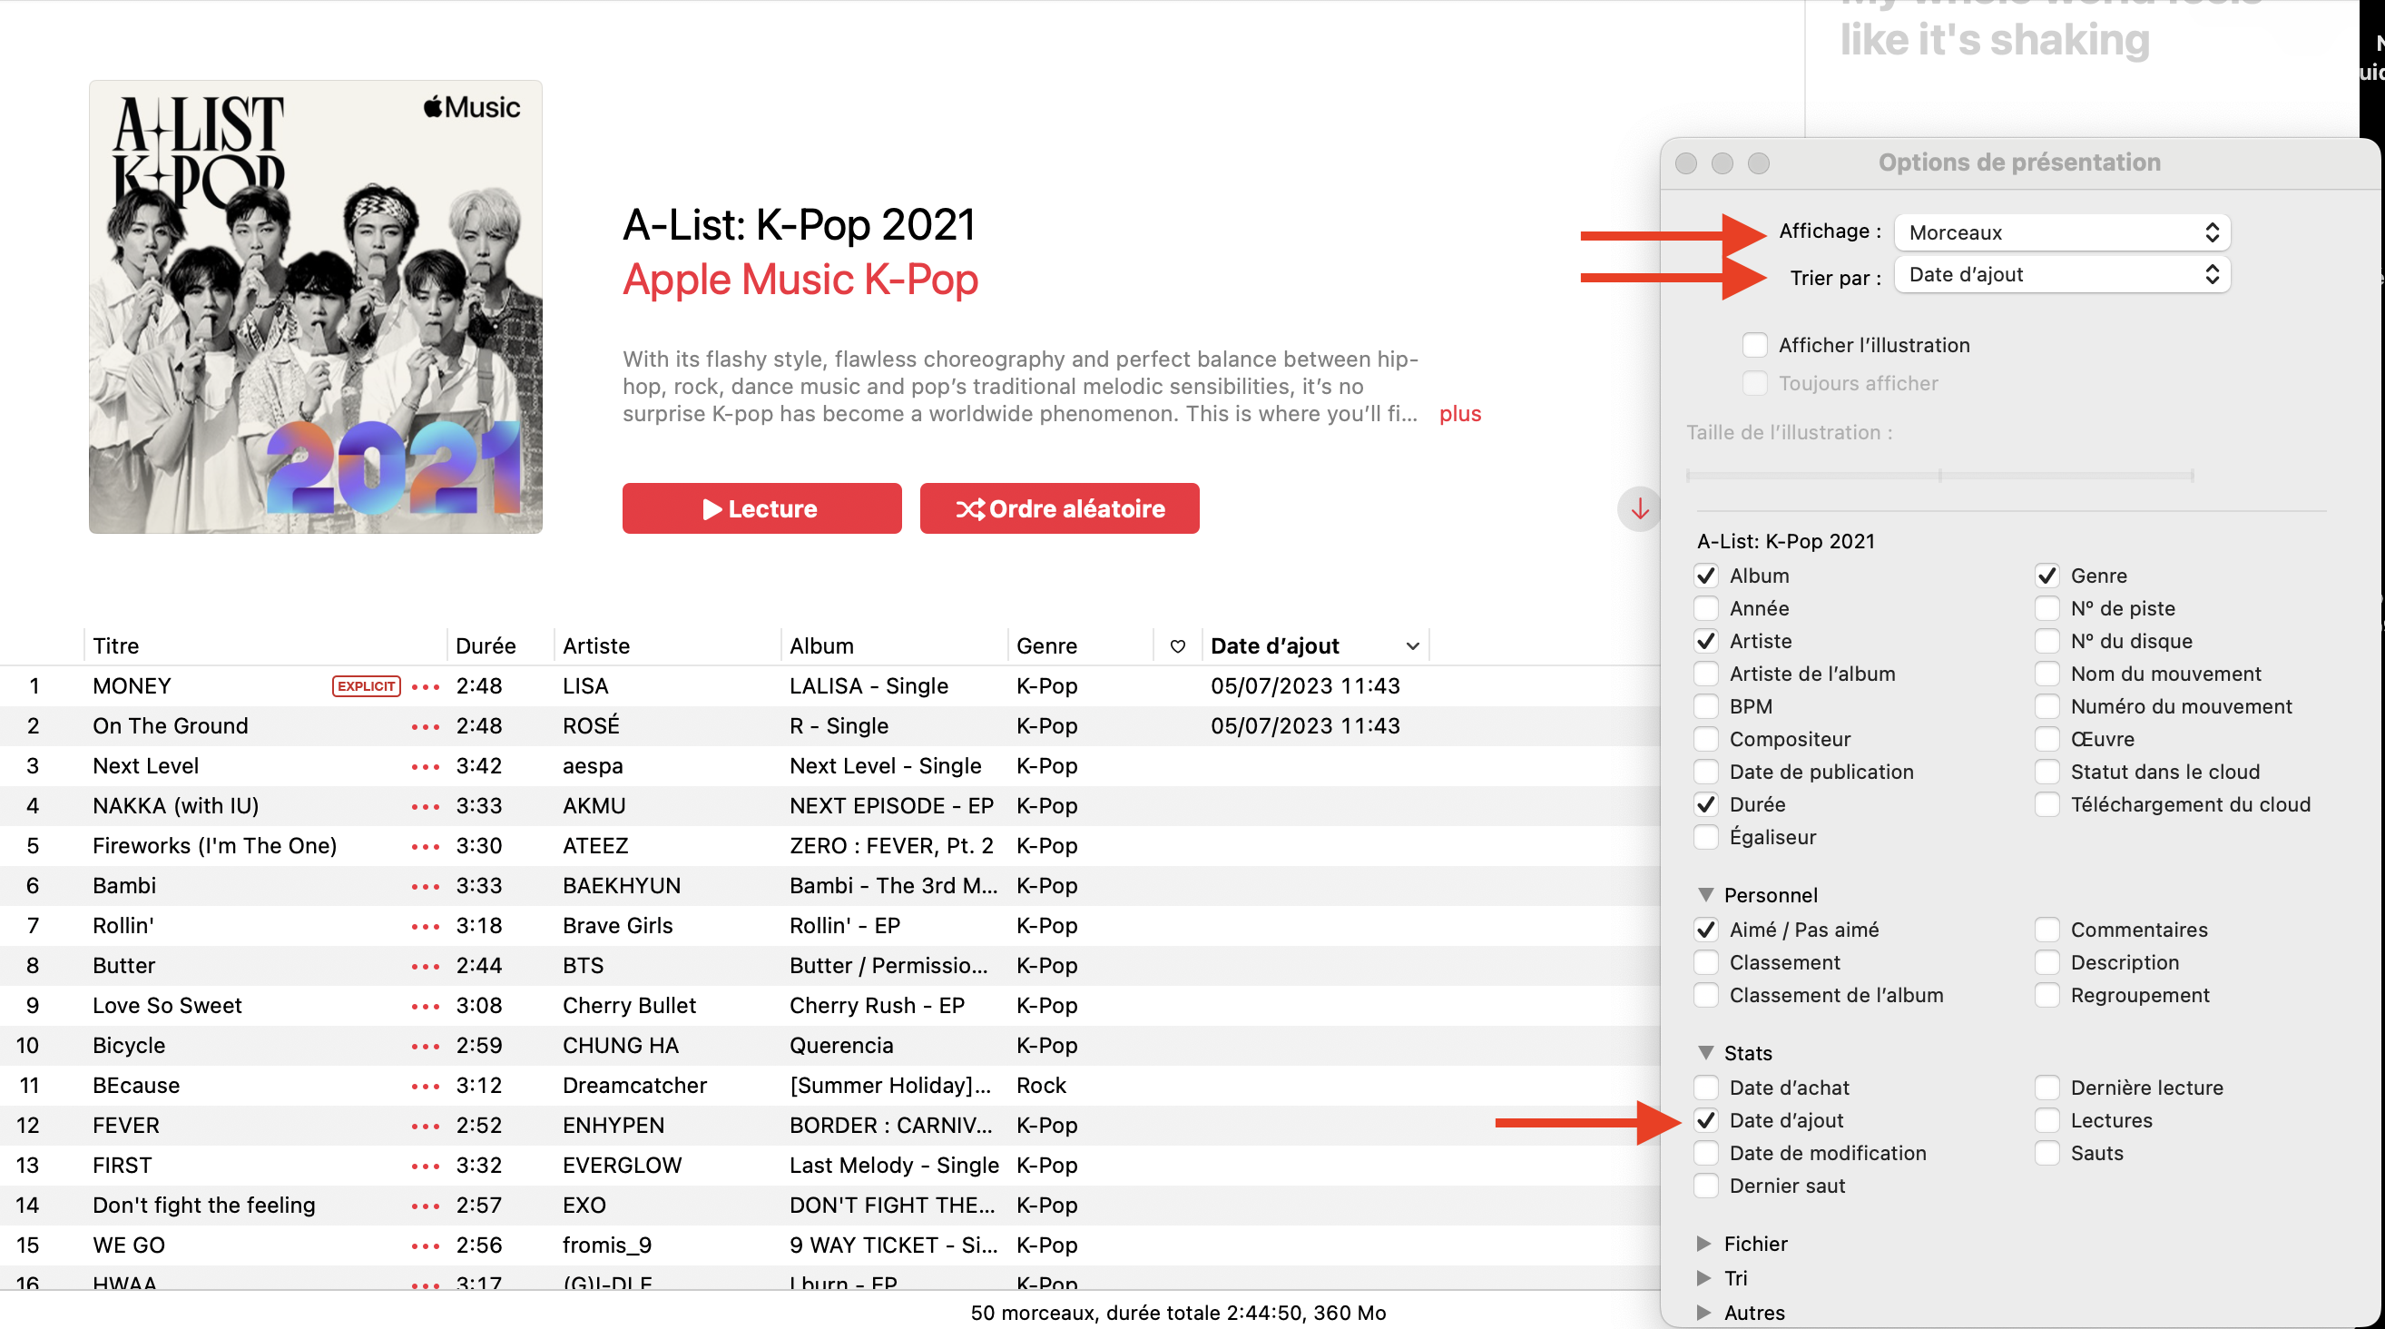Collapse the Stats section

[x=1705, y=1053]
